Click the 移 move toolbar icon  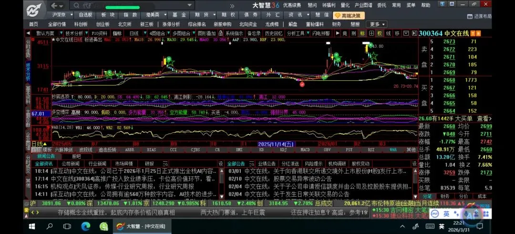[x=397, y=33]
